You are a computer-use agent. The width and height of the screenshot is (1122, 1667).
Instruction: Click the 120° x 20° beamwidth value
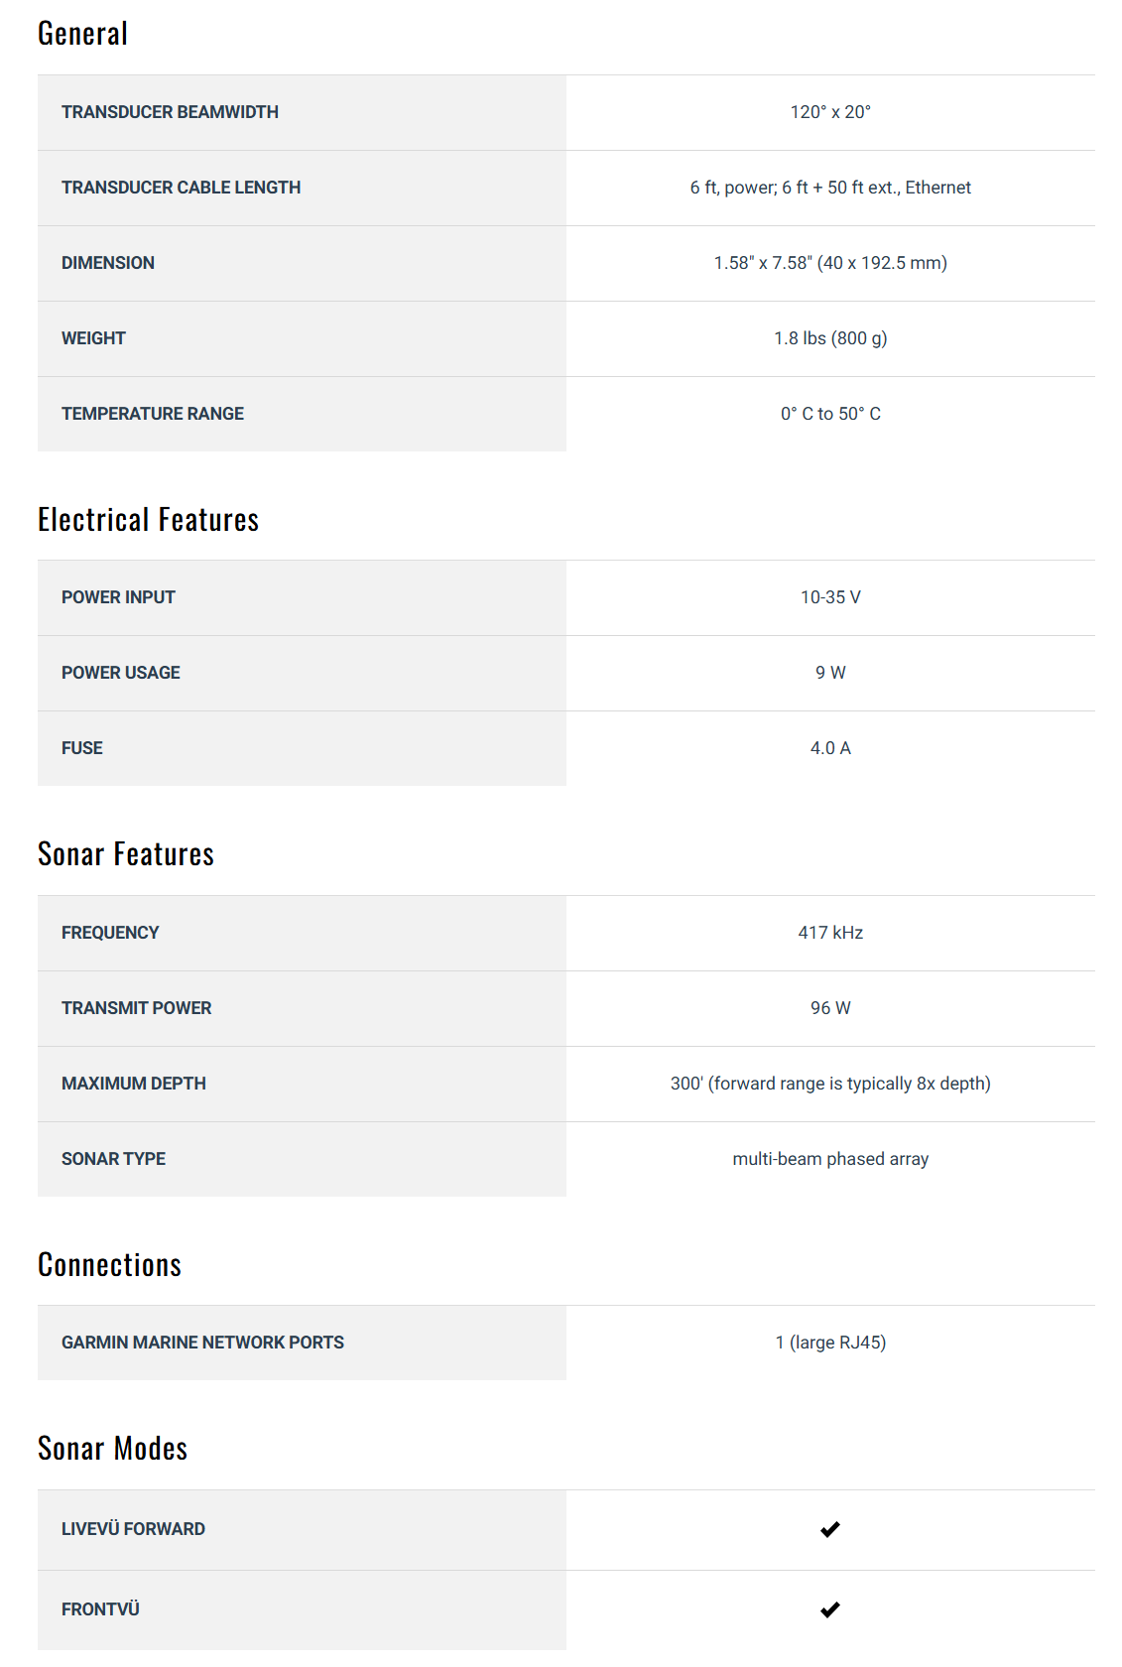pos(830,112)
